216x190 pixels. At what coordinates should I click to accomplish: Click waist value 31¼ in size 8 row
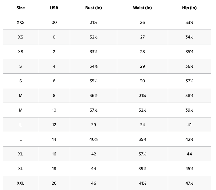point(142,96)
